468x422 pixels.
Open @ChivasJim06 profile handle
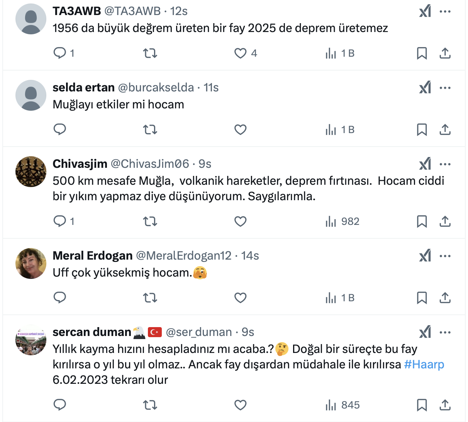click(x=150, y=164)
